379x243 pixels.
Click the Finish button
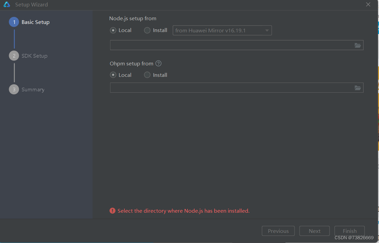pyautogui.click(x=350, y=231)
